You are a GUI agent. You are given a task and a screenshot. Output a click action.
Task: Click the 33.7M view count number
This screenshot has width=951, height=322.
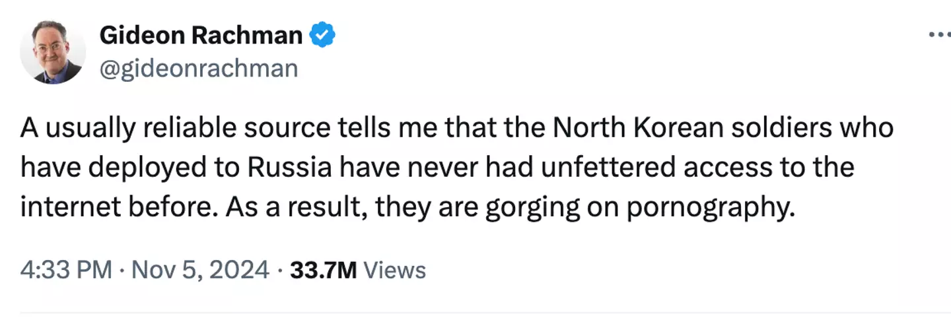324,270
